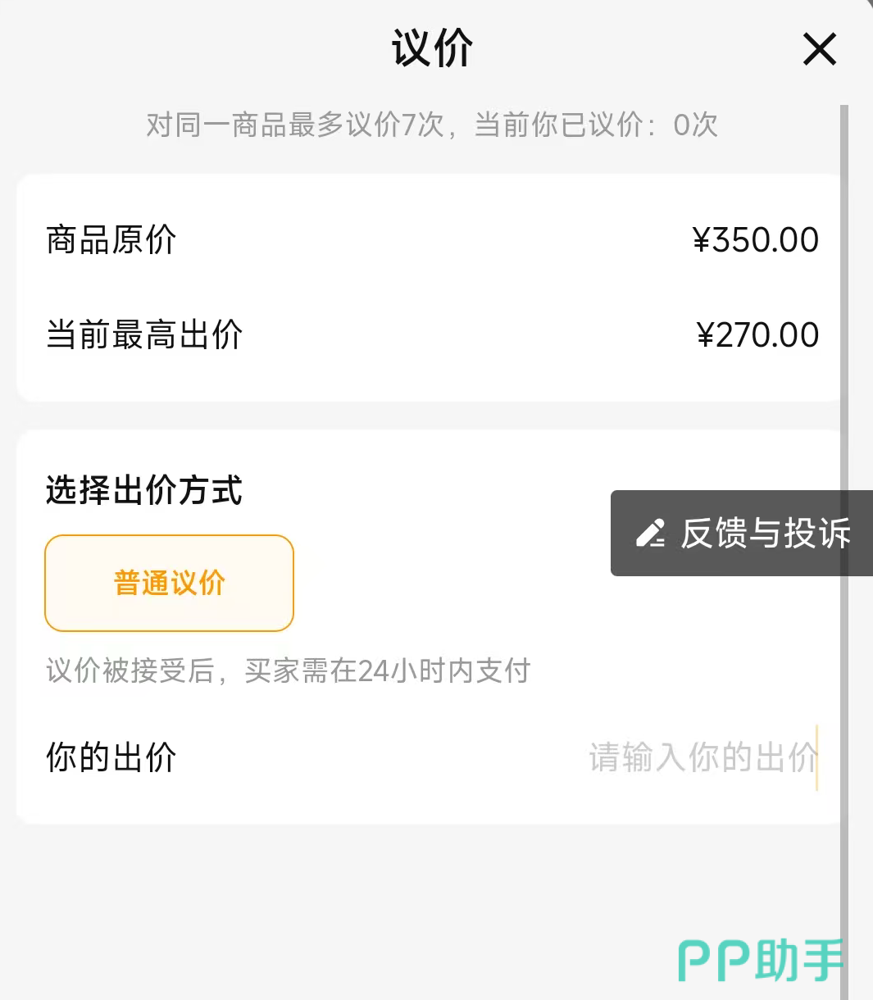Click the 当前你已议价：0次 counter text
873x1000 pixels.
tap(596, 125)
